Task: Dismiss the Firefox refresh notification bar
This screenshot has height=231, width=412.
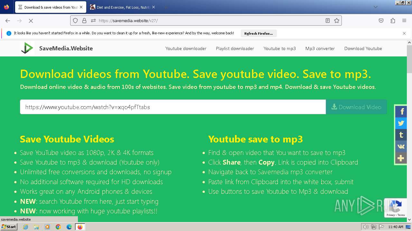Action: pyautogui.click(x=404, y=33)
